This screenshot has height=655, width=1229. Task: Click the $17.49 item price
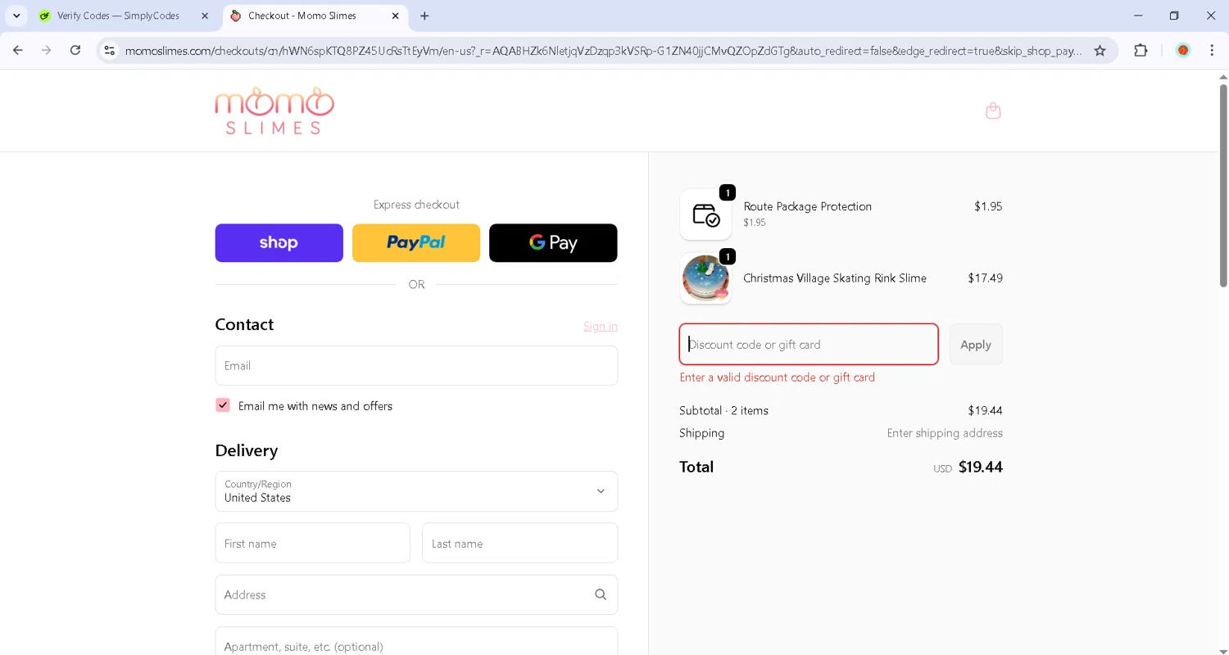click(985, 278)
